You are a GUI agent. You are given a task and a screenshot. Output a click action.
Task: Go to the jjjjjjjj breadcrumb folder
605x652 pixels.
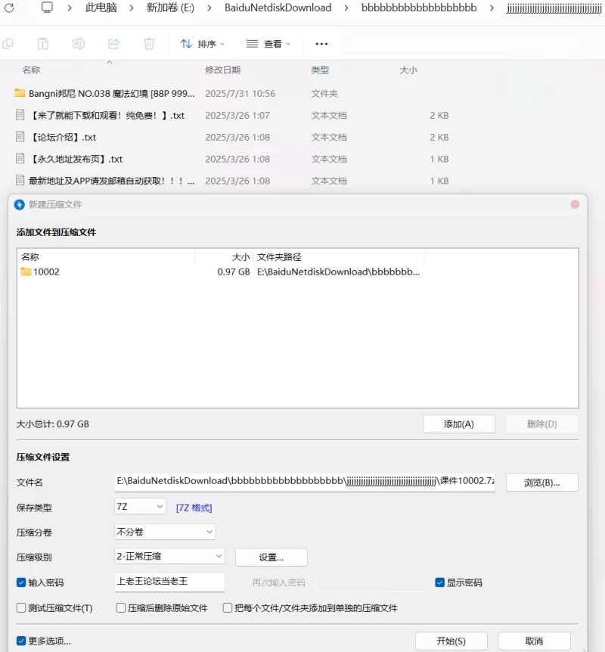tap(554, 8)
